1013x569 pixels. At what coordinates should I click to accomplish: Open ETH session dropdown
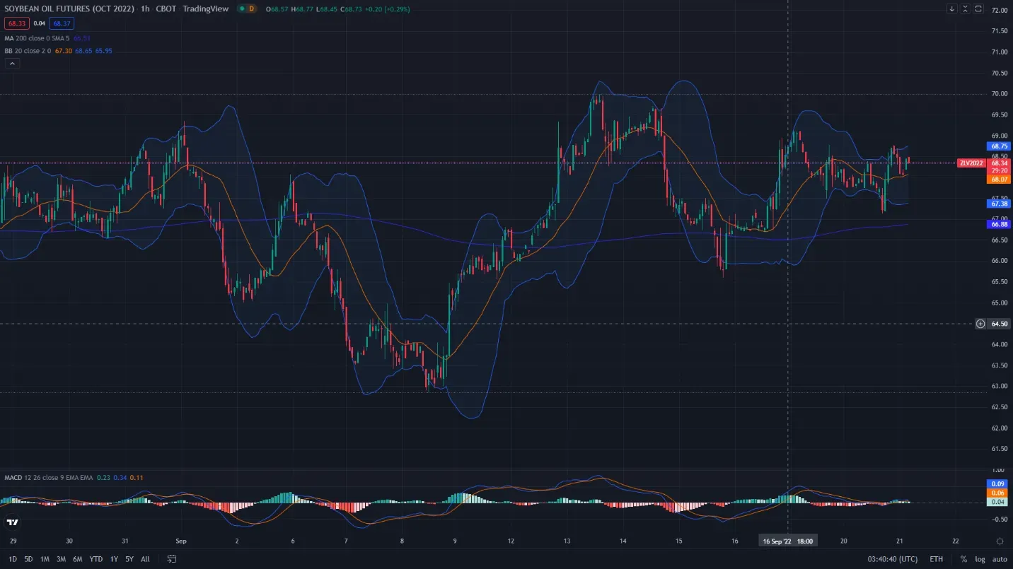936,559
